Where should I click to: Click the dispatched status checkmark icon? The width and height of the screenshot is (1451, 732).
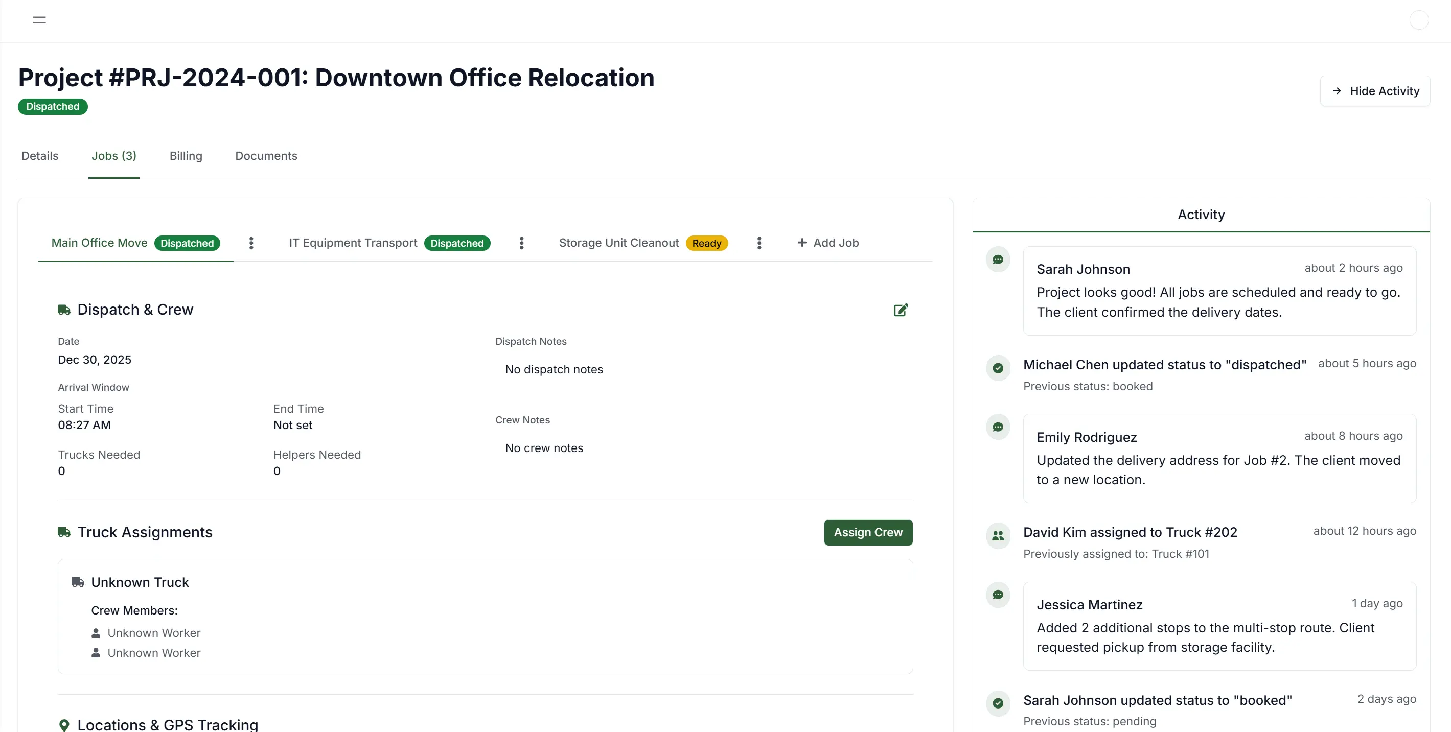[998, 368]
